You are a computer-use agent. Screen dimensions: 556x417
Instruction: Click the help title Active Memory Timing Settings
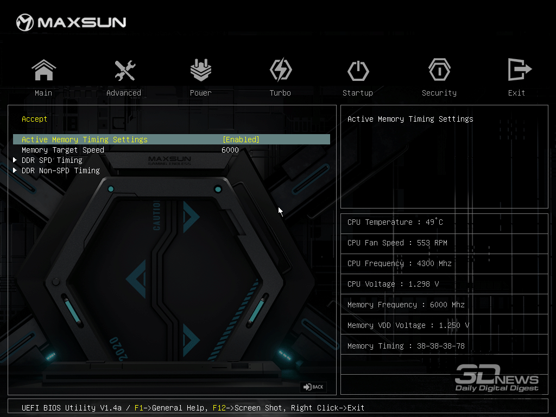pos(410,119)
